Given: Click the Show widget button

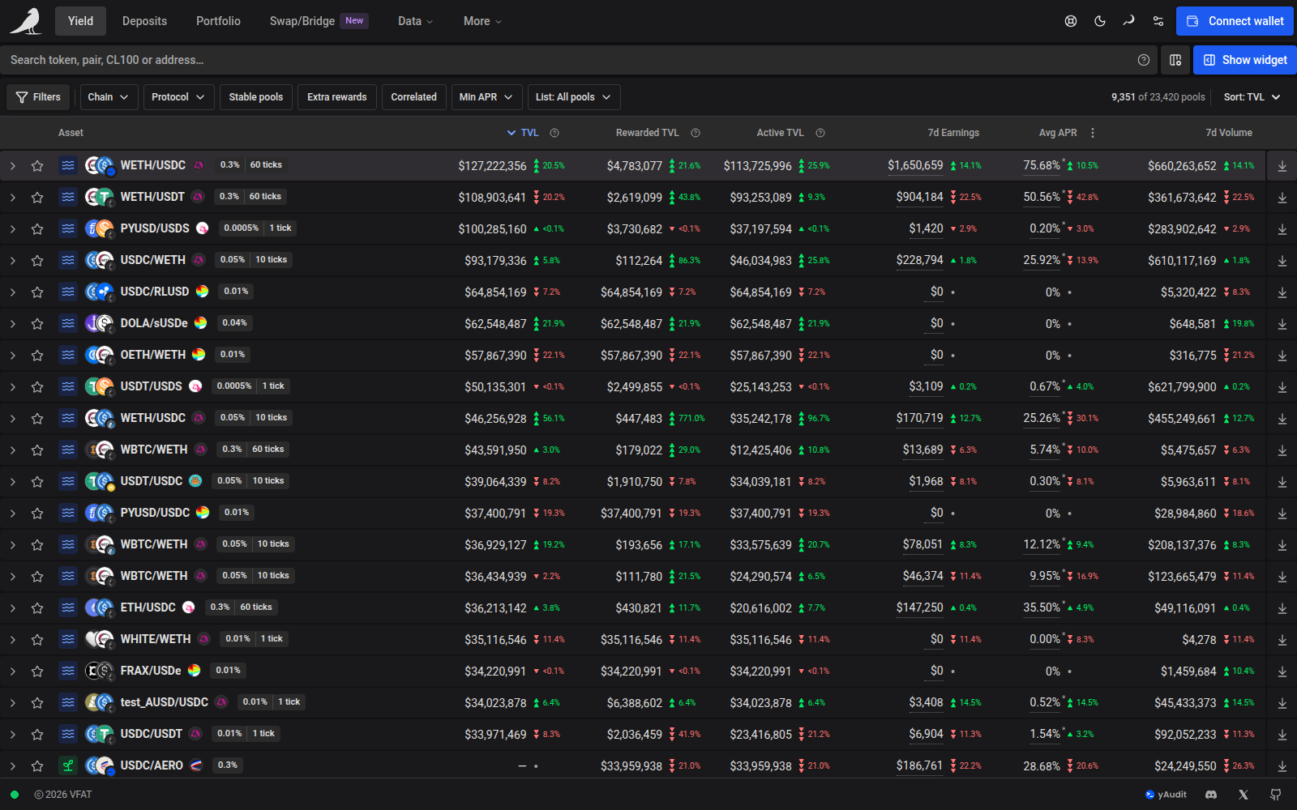Looking at the screenshot, I should pyautogui.click(x=1245, y=60).
